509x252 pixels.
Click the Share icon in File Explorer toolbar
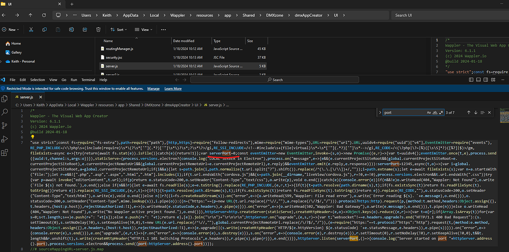(x=85, y=29)
